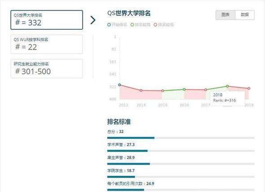265x192 pixels.
Task: Click the right chevron arrow beside ranking cards
Action: [x=93, y=20]
